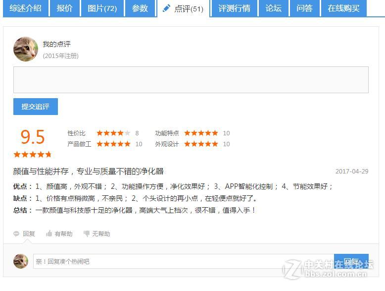Click the overall star rating under 9.5
Image resolution: width=385 pixels, height=291 pixels.
click(x=32, y=155)
